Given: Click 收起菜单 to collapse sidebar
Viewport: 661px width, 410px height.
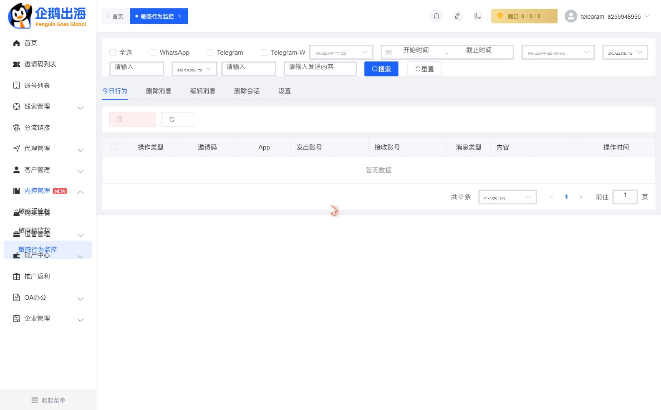Looking at the screenshot, I should click(48, 400).
